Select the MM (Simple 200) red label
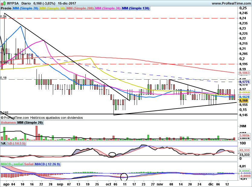This screenshot has width=252, height=187. (x=80, y=8)
